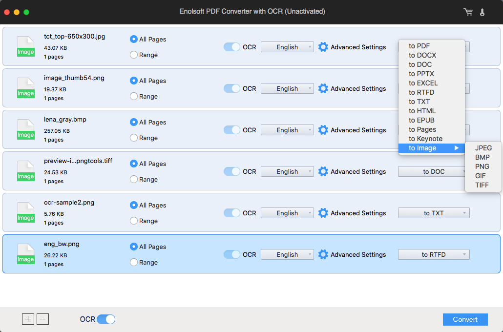Choose 'to DOCX' from the format menu
The height and width of the screenshot is (332, 503).
[x=432, y=55]
